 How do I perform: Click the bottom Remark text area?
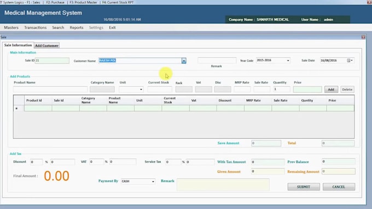tap(223, 184)
